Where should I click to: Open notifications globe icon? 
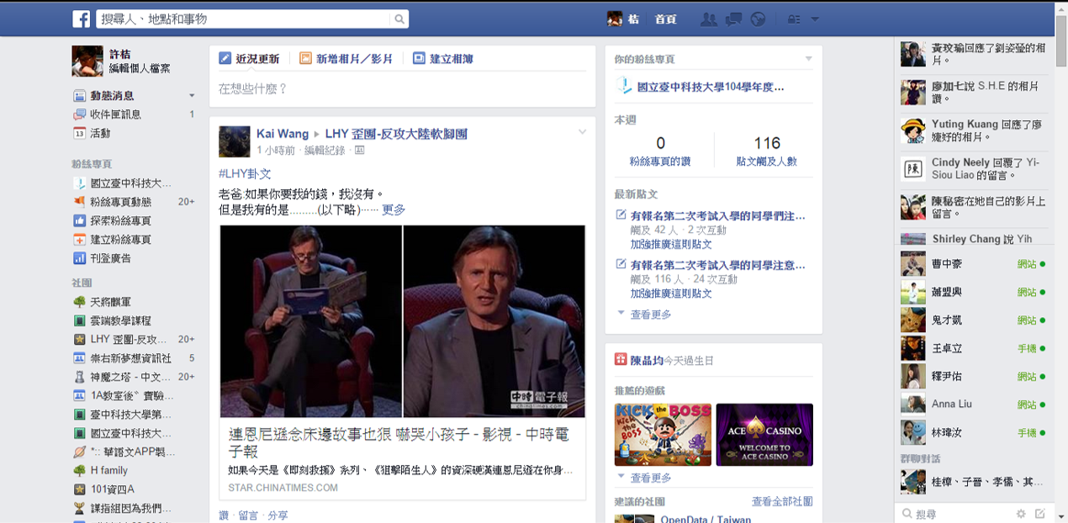coord(758,18)
